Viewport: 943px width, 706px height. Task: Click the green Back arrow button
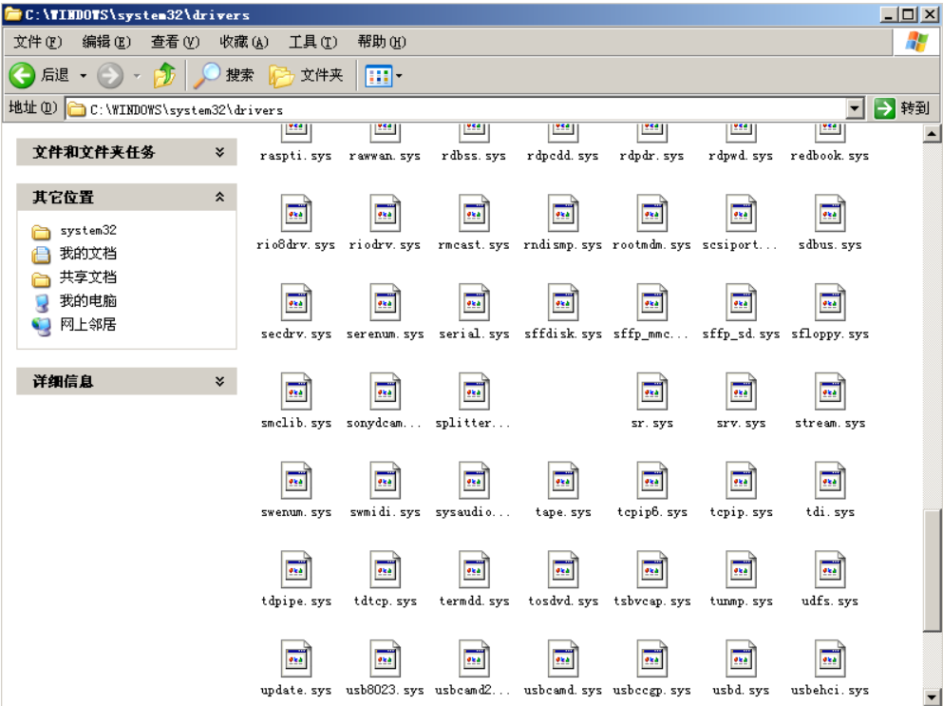22,76
